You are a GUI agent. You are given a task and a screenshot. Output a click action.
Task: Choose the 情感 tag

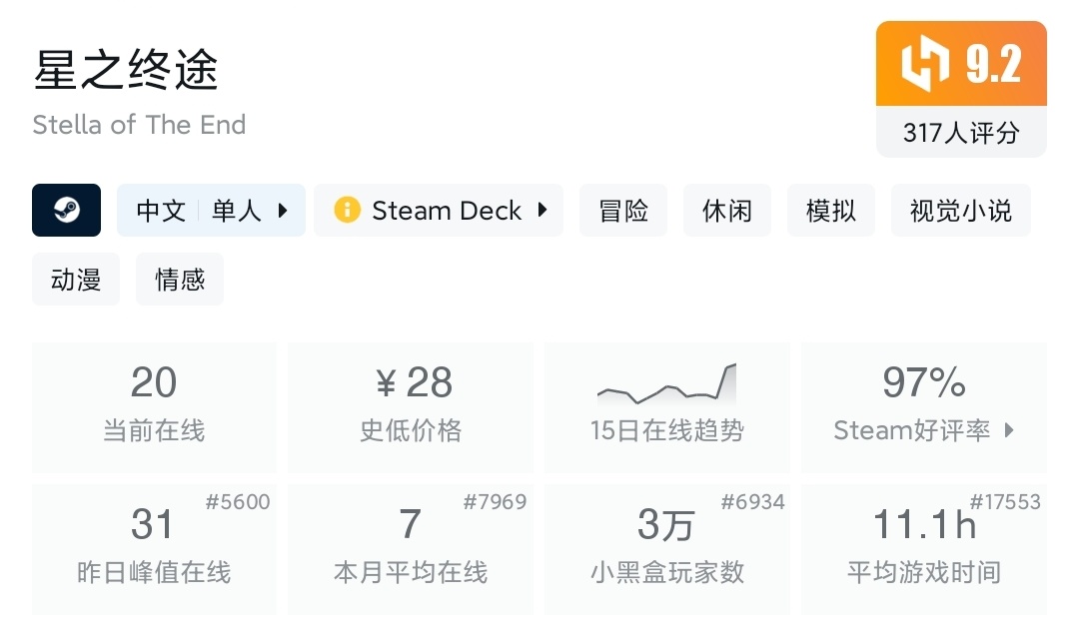180,280
